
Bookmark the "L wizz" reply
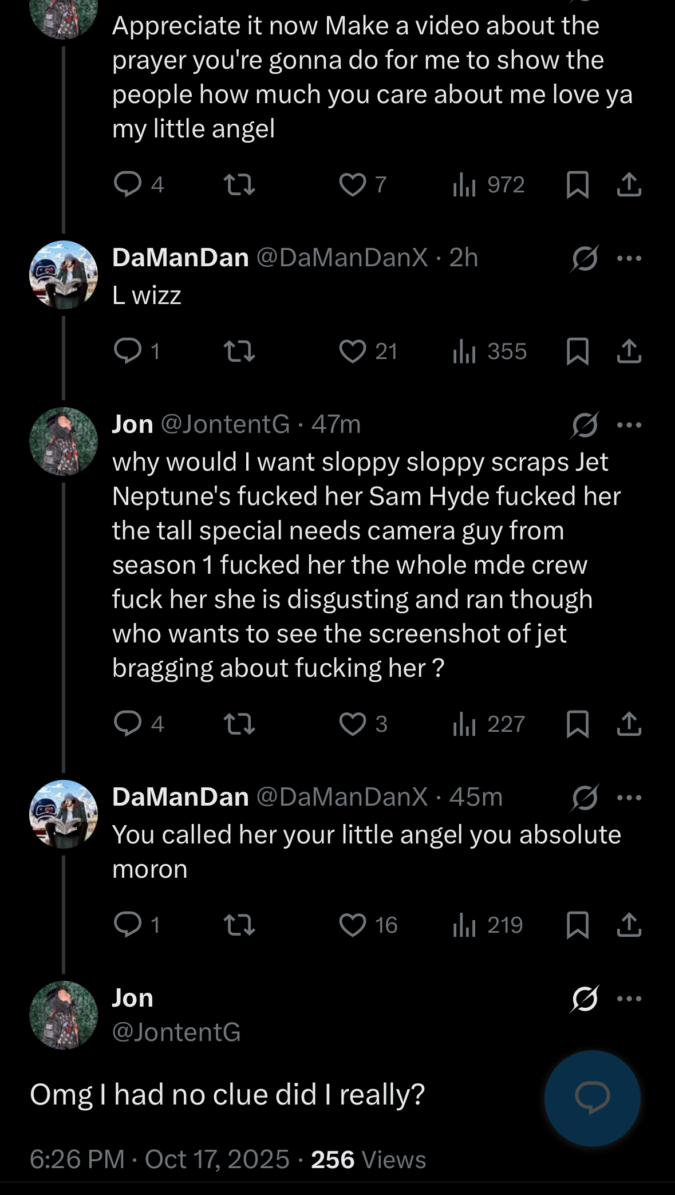(x=577, y=352)
